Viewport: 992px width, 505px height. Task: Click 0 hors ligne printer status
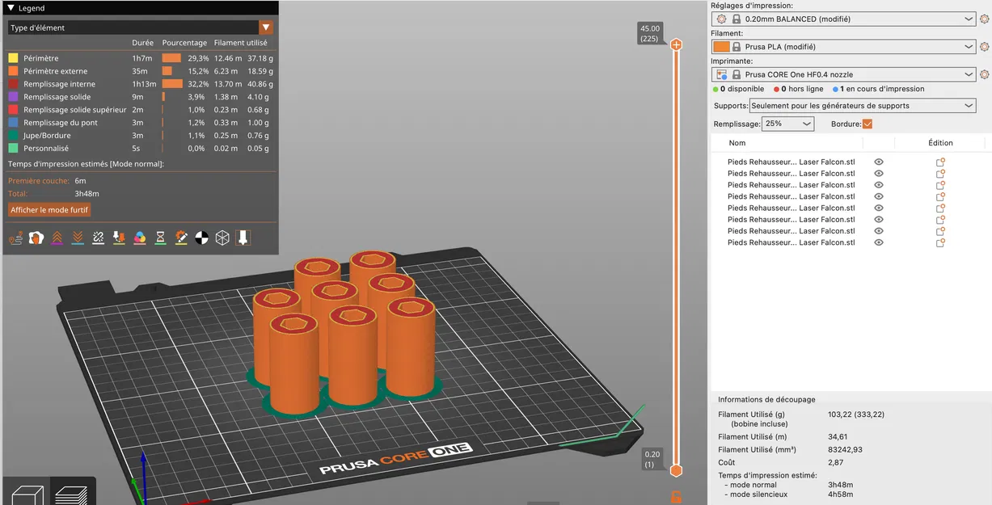click(x=799, y=89)
